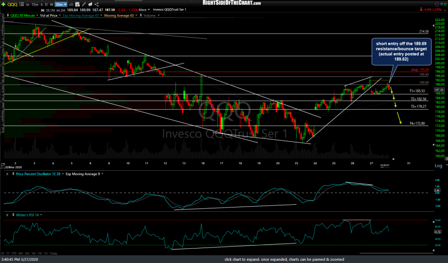Switch to the hourly 'h' timeframe

pyautogui.click(x=42, y=5)
